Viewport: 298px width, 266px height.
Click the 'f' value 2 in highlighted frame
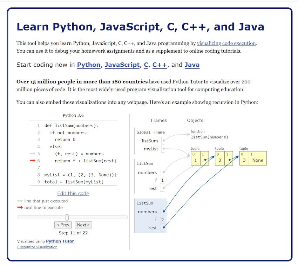[x=162, y=220]
